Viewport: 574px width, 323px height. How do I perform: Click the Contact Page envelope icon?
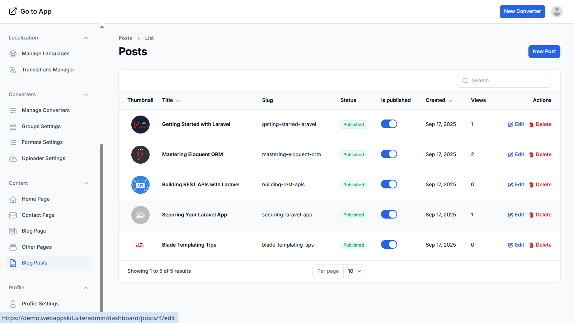pos(13,215)
